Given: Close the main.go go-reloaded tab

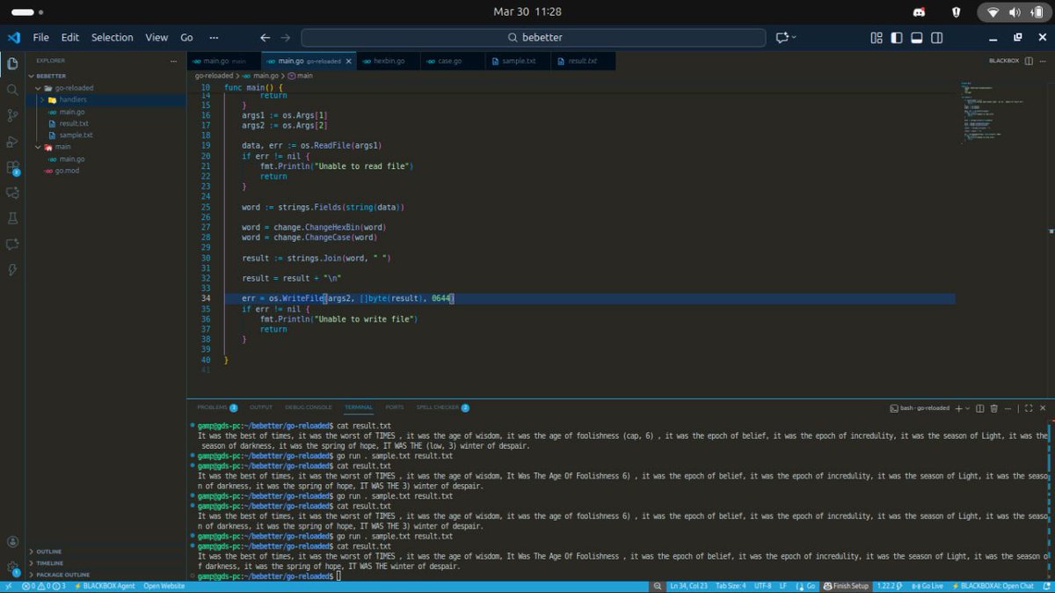Looking at the screenshot, I should [349, 61].
